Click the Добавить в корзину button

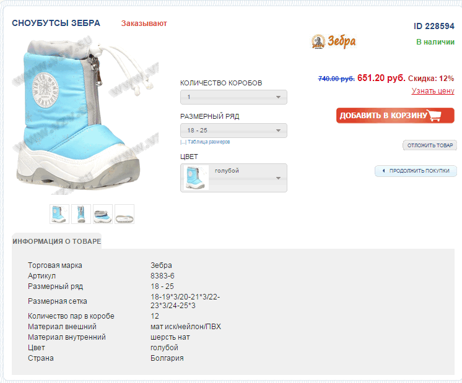tap(395, 116)
